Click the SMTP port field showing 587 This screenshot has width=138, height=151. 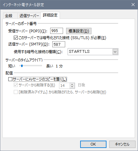click(59, 44)
